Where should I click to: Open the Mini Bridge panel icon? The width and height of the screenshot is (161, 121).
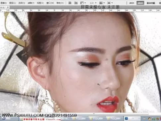(x=76, y=3)
